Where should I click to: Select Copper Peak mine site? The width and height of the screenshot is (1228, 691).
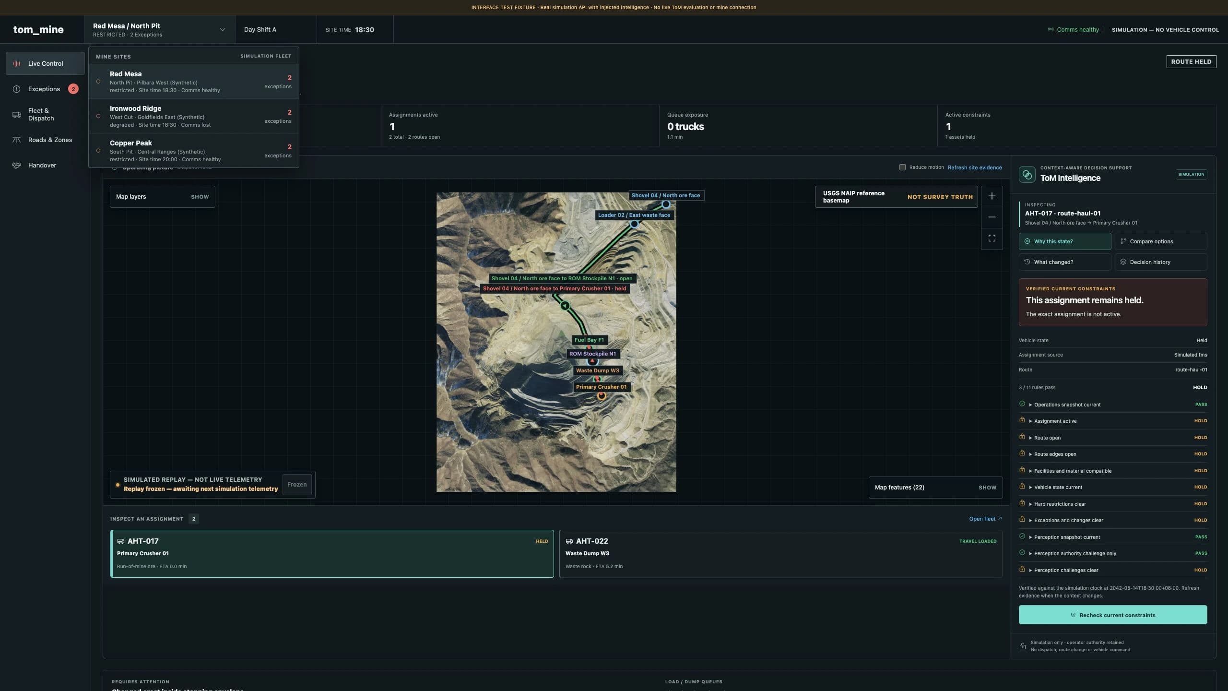click(194, 151)
